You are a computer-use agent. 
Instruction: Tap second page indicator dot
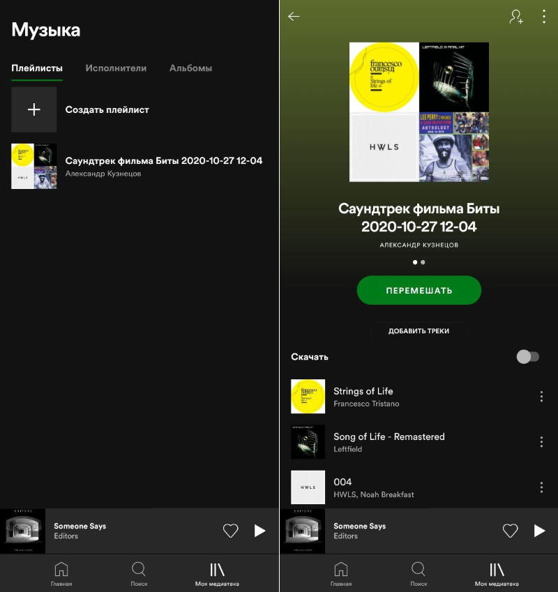tap(423, 262)
